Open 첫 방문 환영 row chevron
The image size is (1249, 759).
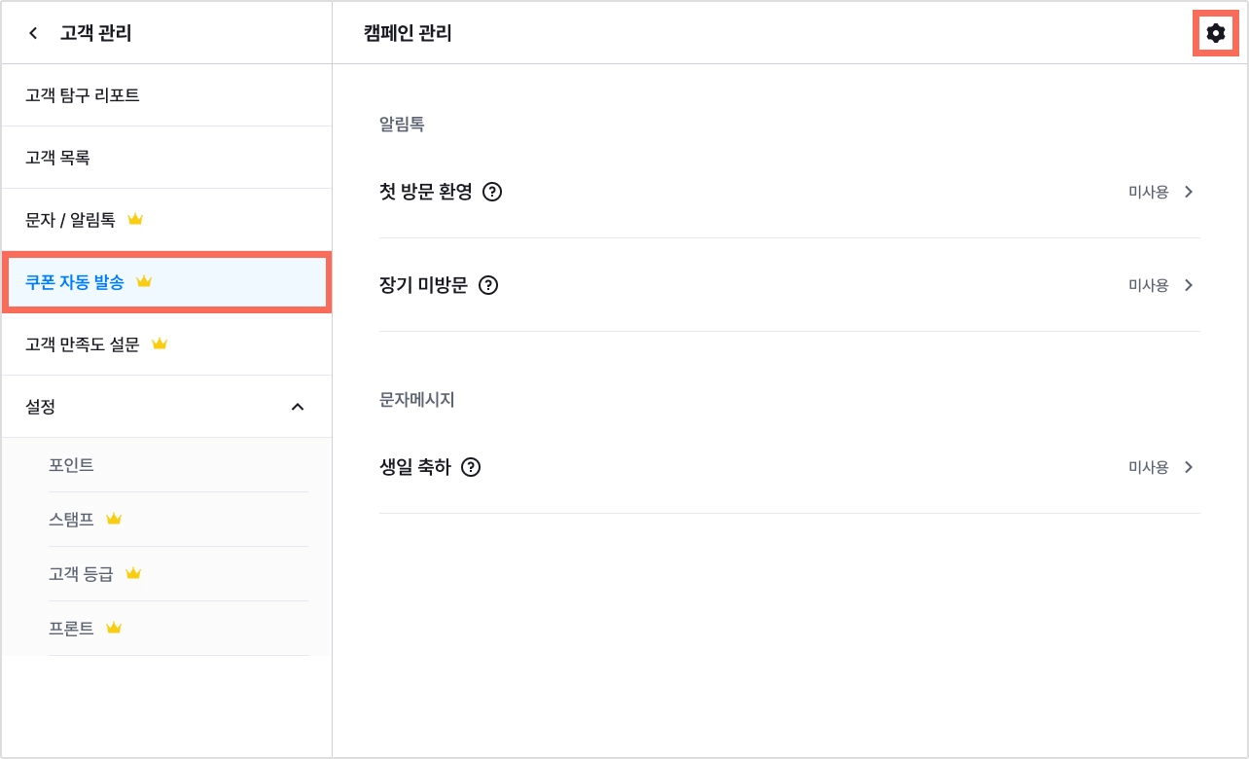[x=1188, y=192]
